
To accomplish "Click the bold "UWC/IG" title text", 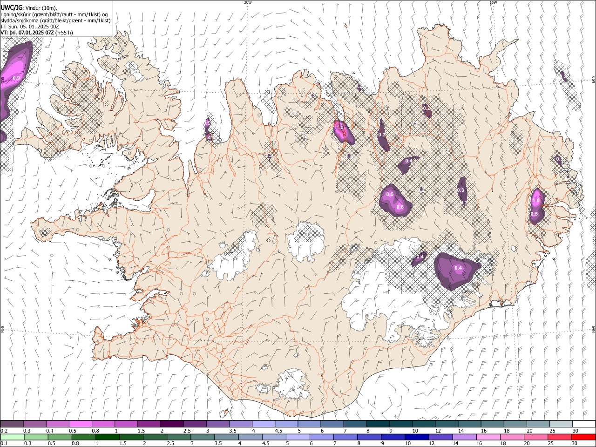I will 11,7.
